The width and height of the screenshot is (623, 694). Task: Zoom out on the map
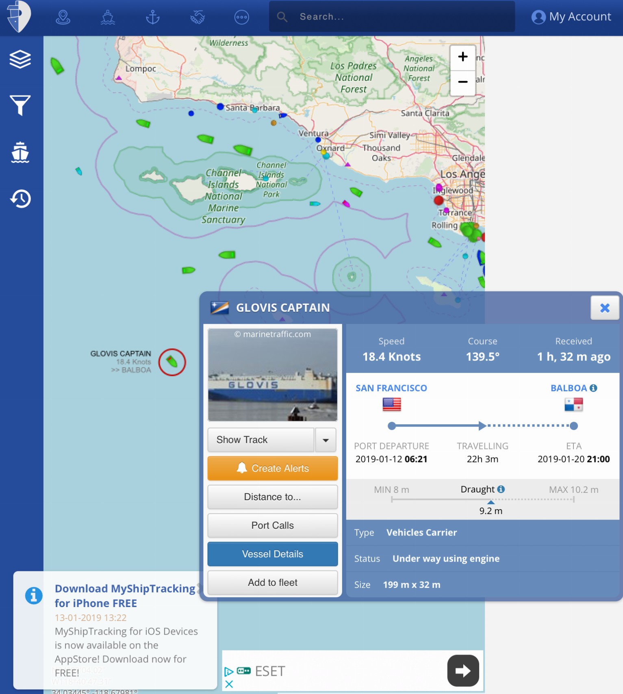[x=462, y=82]
